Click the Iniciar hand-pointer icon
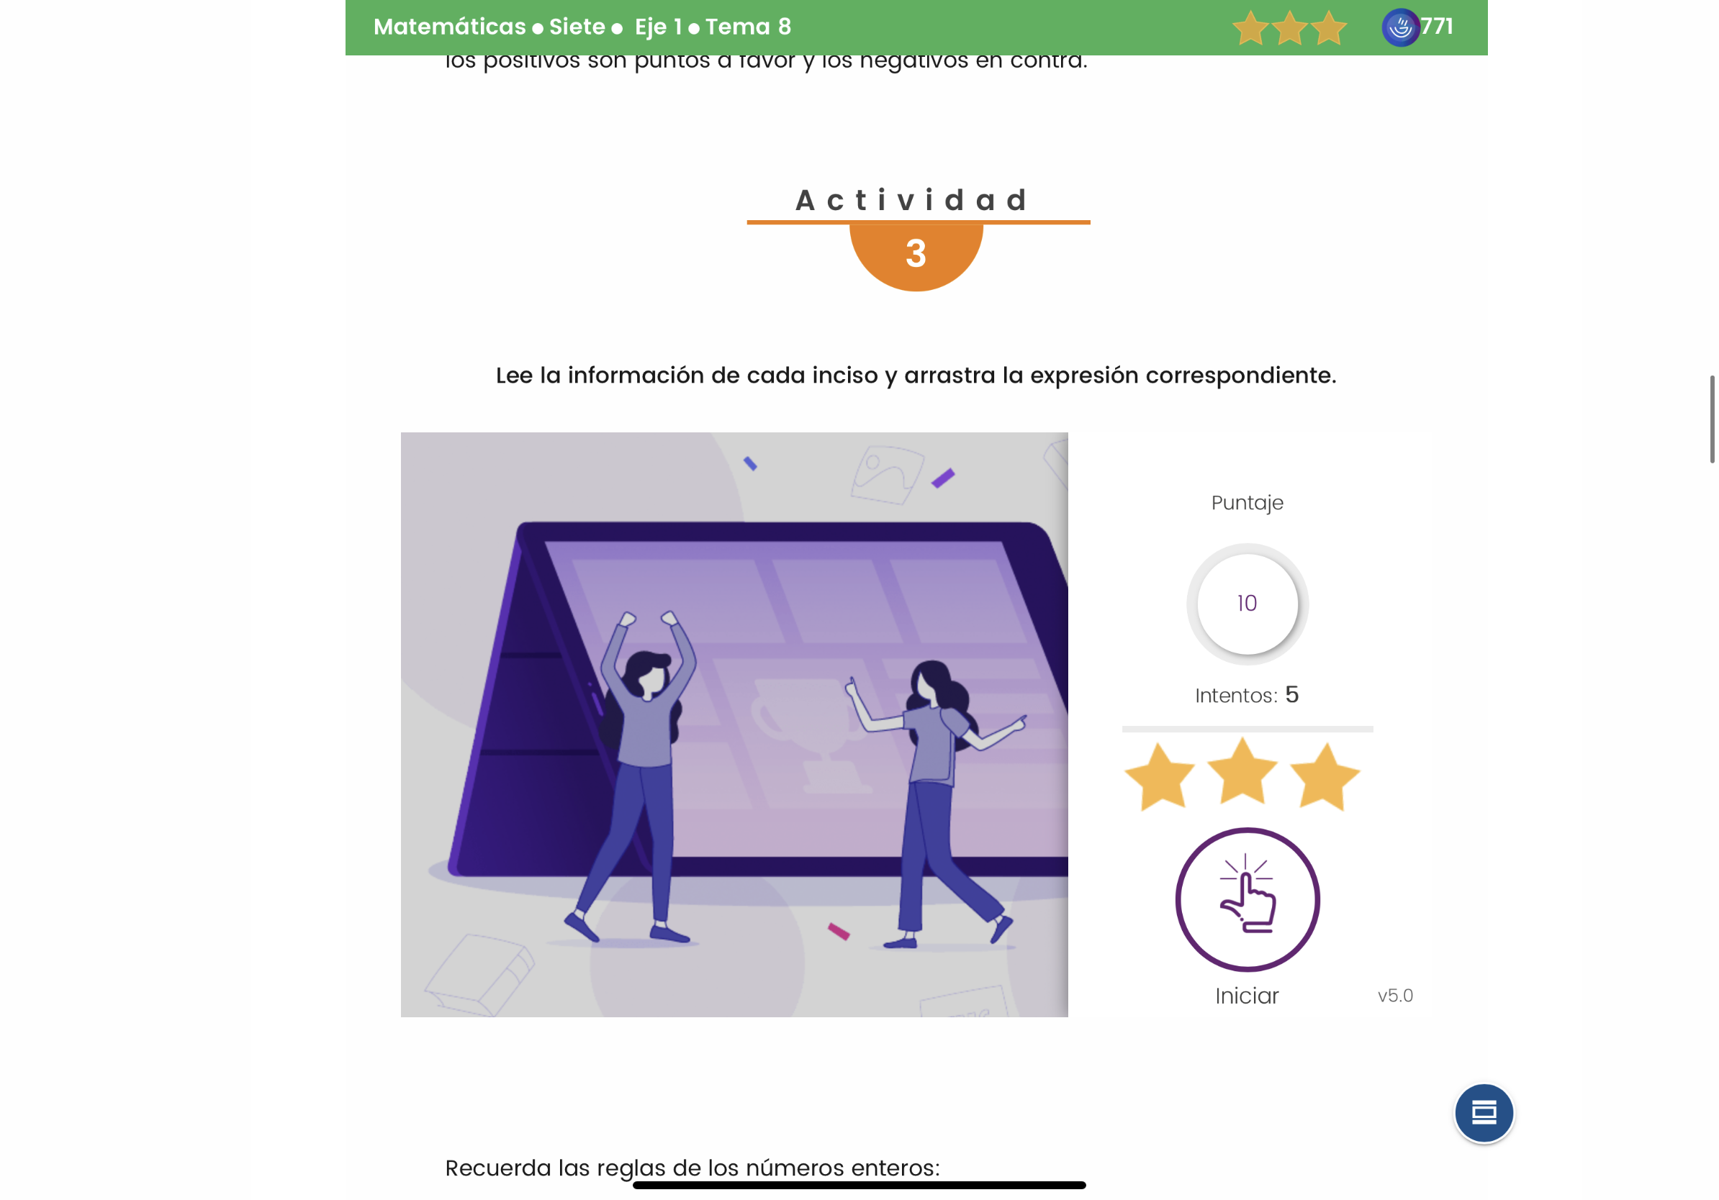Image resolution: width=1719 pixels, height=1200 pixels. (x=1247, y=899)
